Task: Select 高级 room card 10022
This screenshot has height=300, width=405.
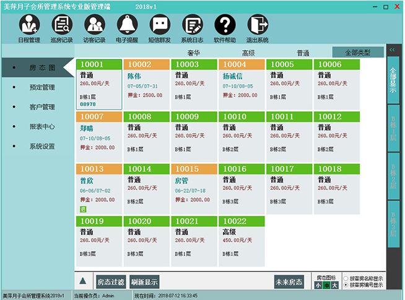Action: point(242,241)
